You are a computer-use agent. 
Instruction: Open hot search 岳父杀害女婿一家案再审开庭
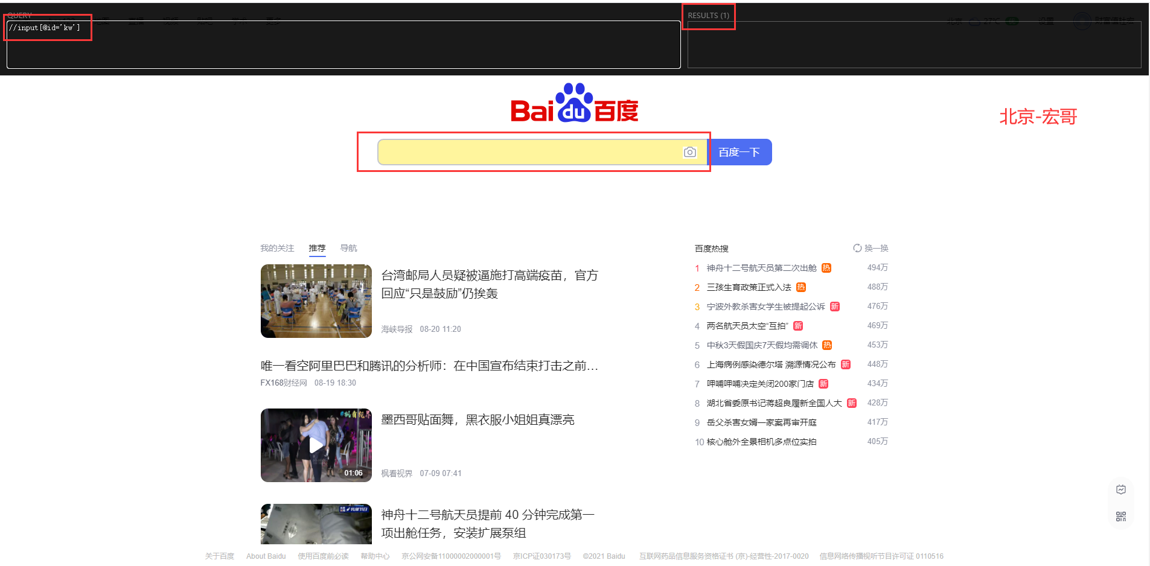pos(761,422)
